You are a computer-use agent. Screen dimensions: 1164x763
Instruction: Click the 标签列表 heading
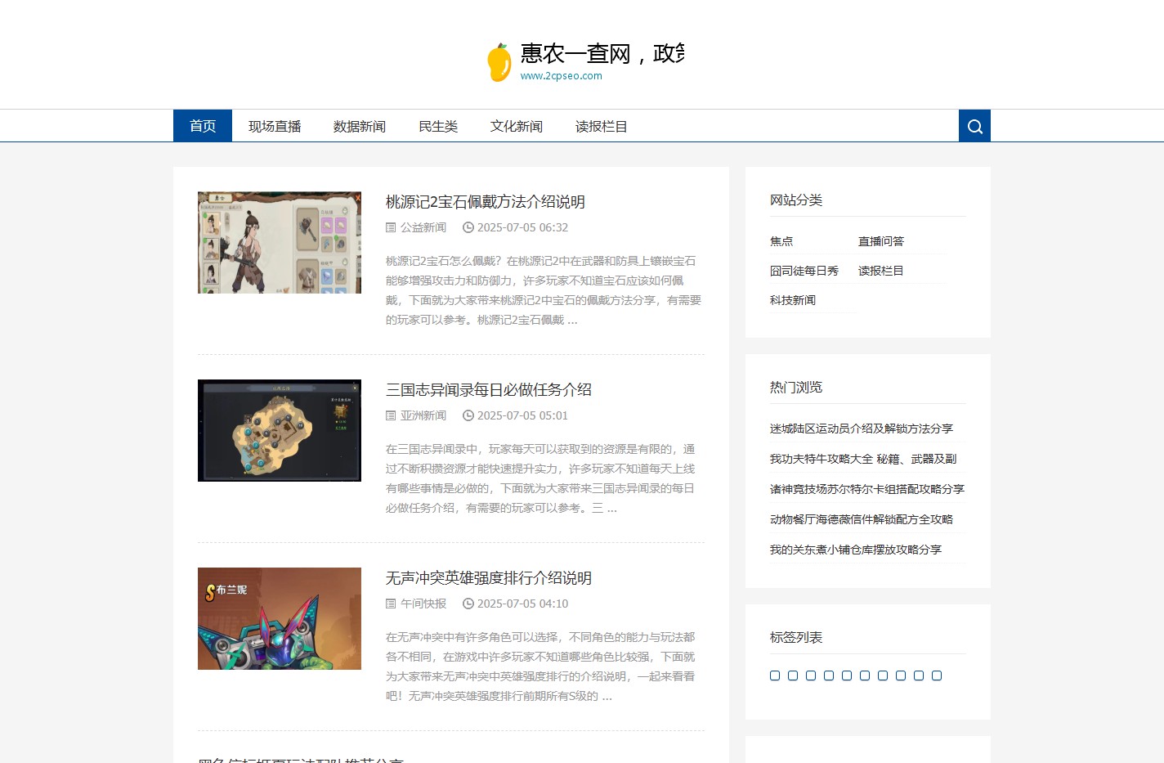pos(796,638)
